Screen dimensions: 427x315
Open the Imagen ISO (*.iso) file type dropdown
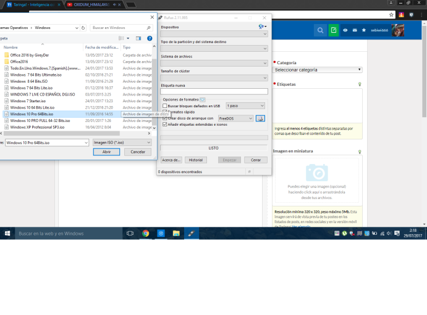[122, 142]
